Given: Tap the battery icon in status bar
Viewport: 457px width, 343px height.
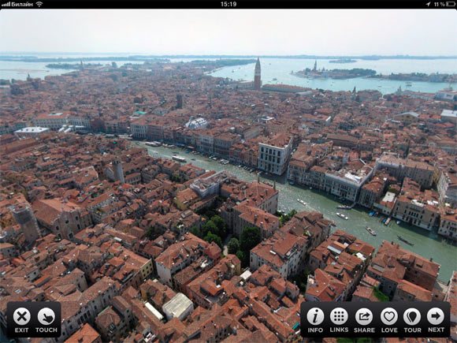Looking at the screenshot, I should [451, 4].
